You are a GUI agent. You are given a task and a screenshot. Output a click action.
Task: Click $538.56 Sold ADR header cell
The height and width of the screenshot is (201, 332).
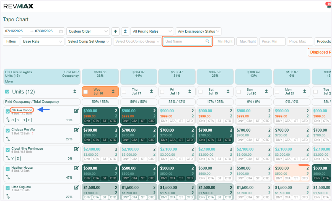click(100, 77)
